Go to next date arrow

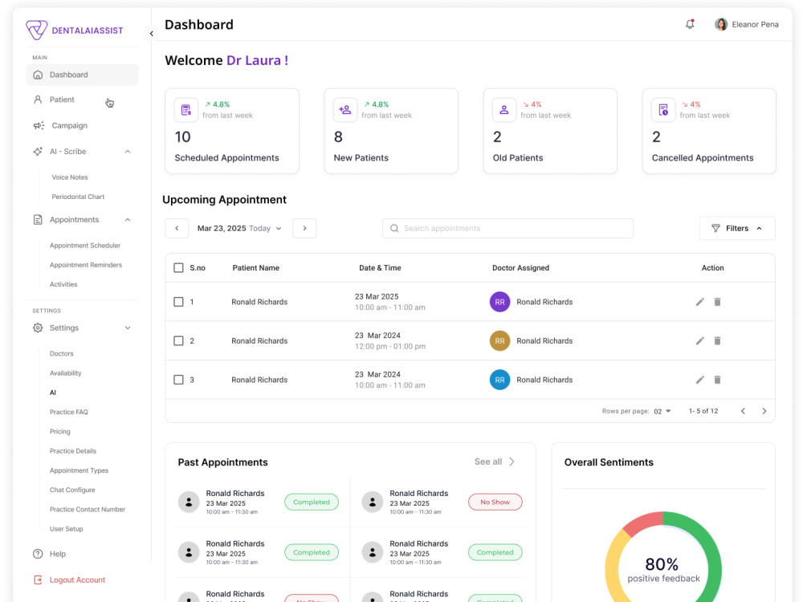[304, 228]
